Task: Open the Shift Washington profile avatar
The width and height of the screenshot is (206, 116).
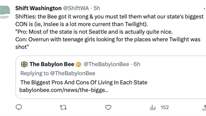Action: click(x=5, y=12)
